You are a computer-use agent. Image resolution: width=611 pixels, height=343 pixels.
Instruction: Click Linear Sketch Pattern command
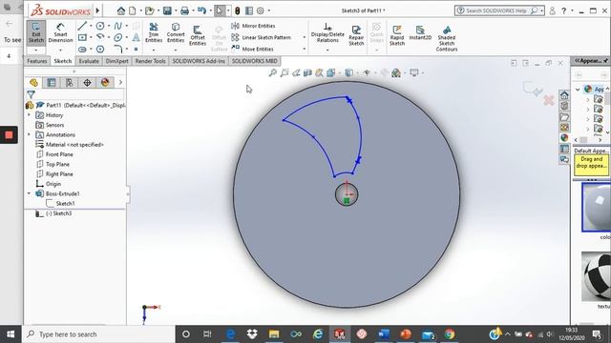[261, 37]
